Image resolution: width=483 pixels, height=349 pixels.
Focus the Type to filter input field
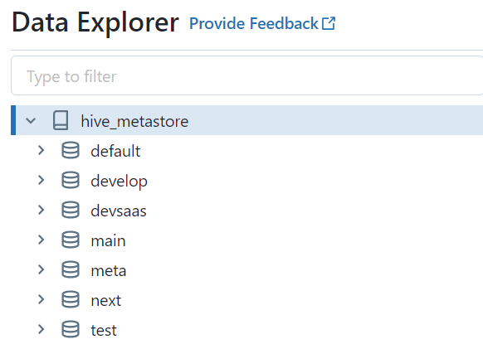coord(247,75)
